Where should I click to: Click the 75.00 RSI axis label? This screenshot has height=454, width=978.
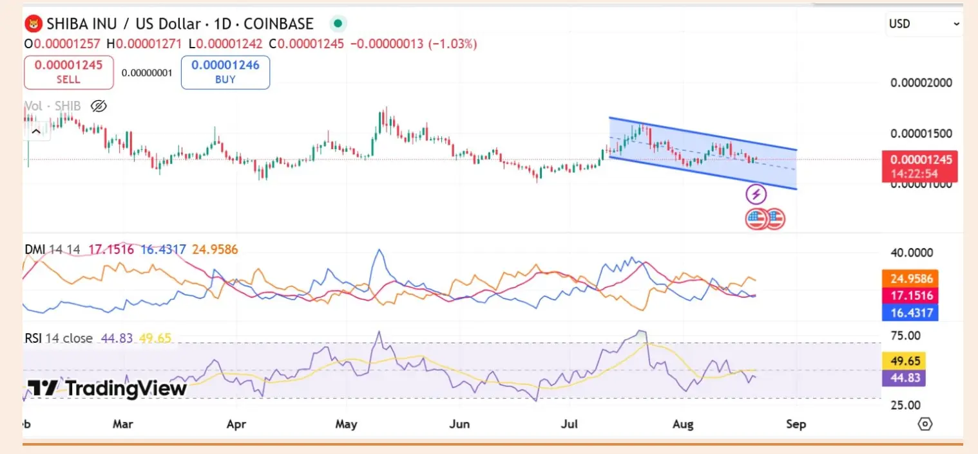pyautogui.click(x=905, y=336)
